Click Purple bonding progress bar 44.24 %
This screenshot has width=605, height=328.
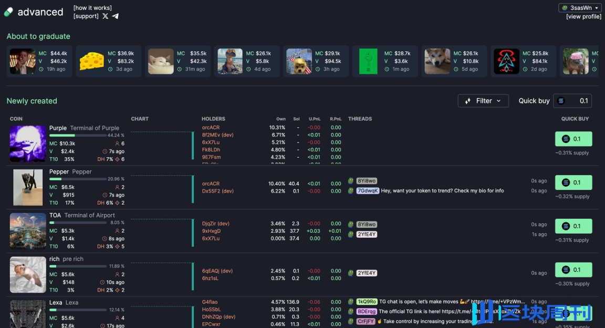coord(78,136)
